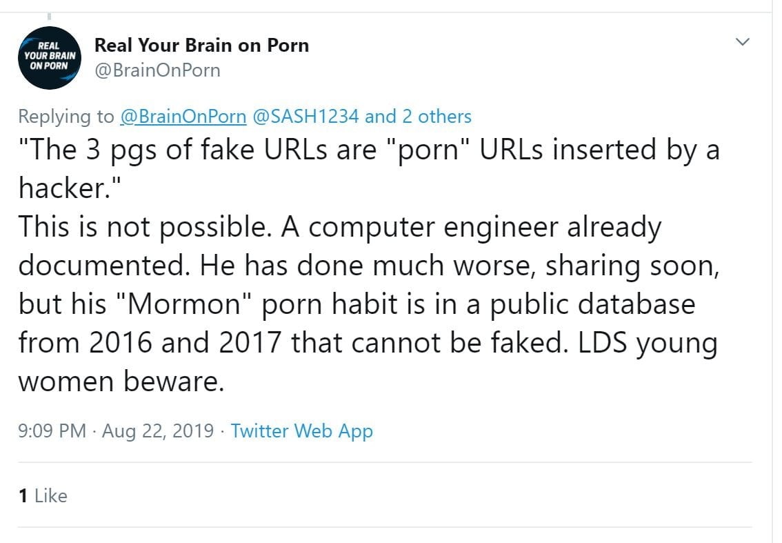Click the "Replying to" label text
Image resolution: width=782 pixels, height=543 pixels.
[x=66, y=116]
